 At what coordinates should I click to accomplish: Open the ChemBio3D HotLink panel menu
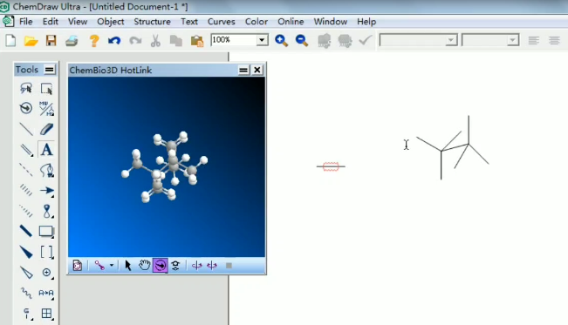pyautogui.click(x=243, y=70)
